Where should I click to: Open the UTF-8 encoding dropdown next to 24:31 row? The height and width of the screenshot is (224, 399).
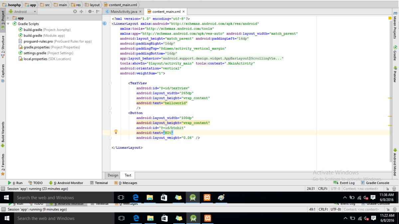pos(335,189)
